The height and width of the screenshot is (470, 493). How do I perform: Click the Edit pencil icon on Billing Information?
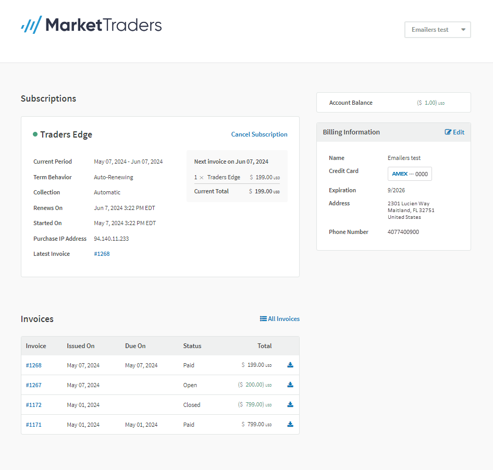pyautogui.click(x=448, y=132)
